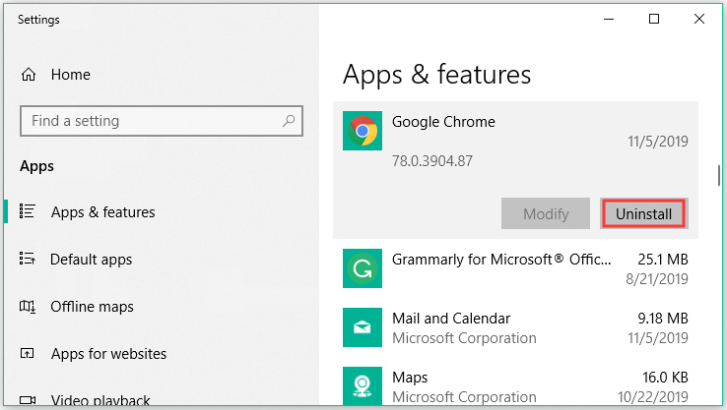Maximize the Settings window

coord(654,19)
